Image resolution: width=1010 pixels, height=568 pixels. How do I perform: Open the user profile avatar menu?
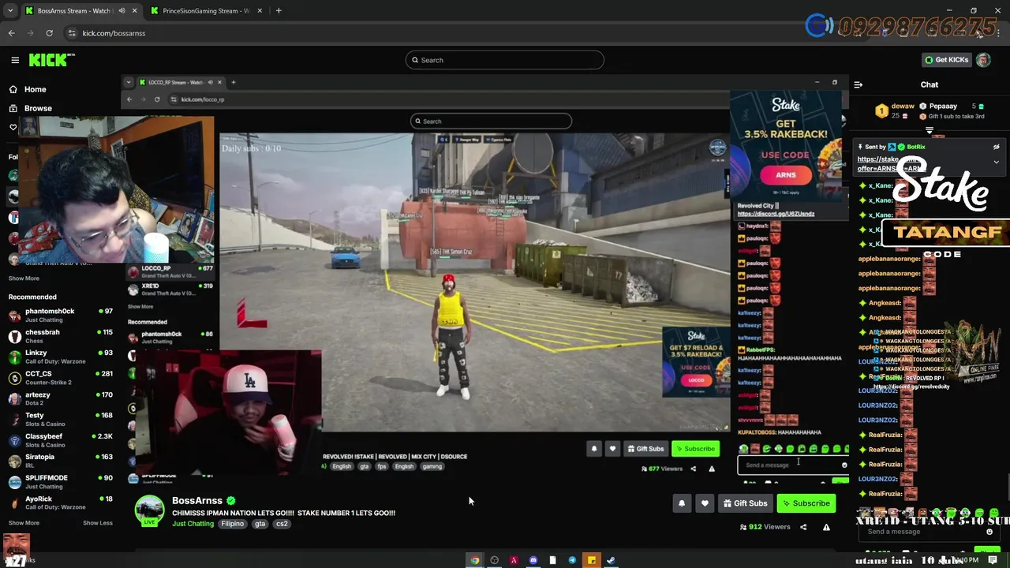[x=983, y=60]
